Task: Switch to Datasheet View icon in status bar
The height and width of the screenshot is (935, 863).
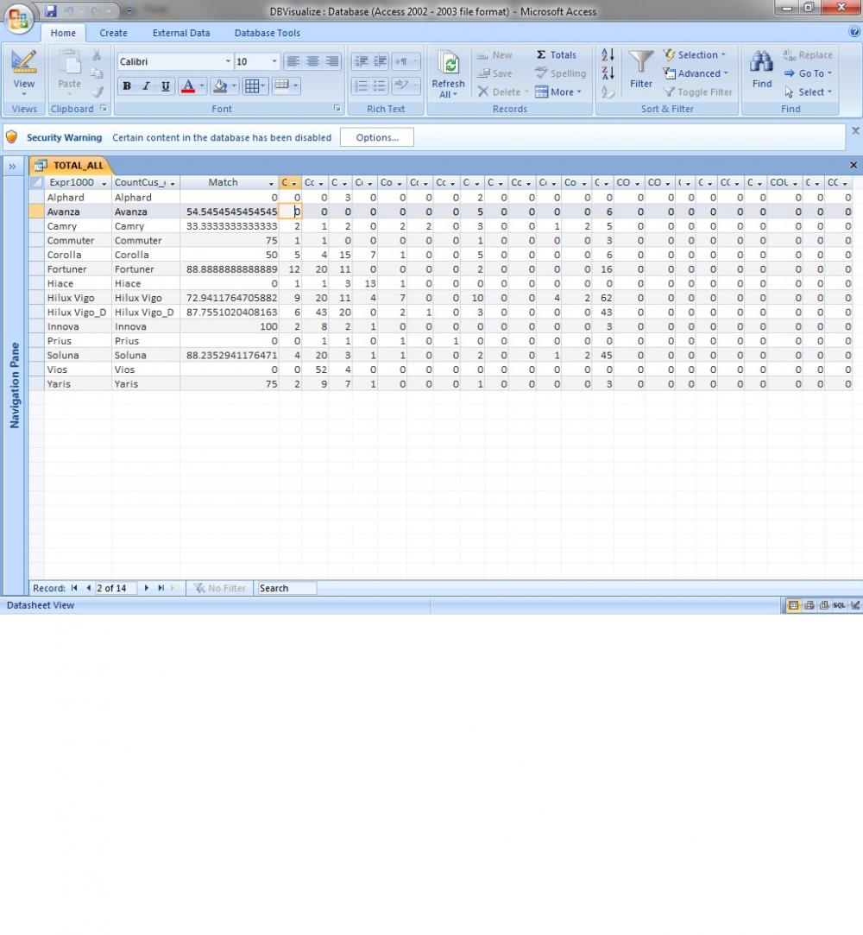Action: click(x=793, y=605)
